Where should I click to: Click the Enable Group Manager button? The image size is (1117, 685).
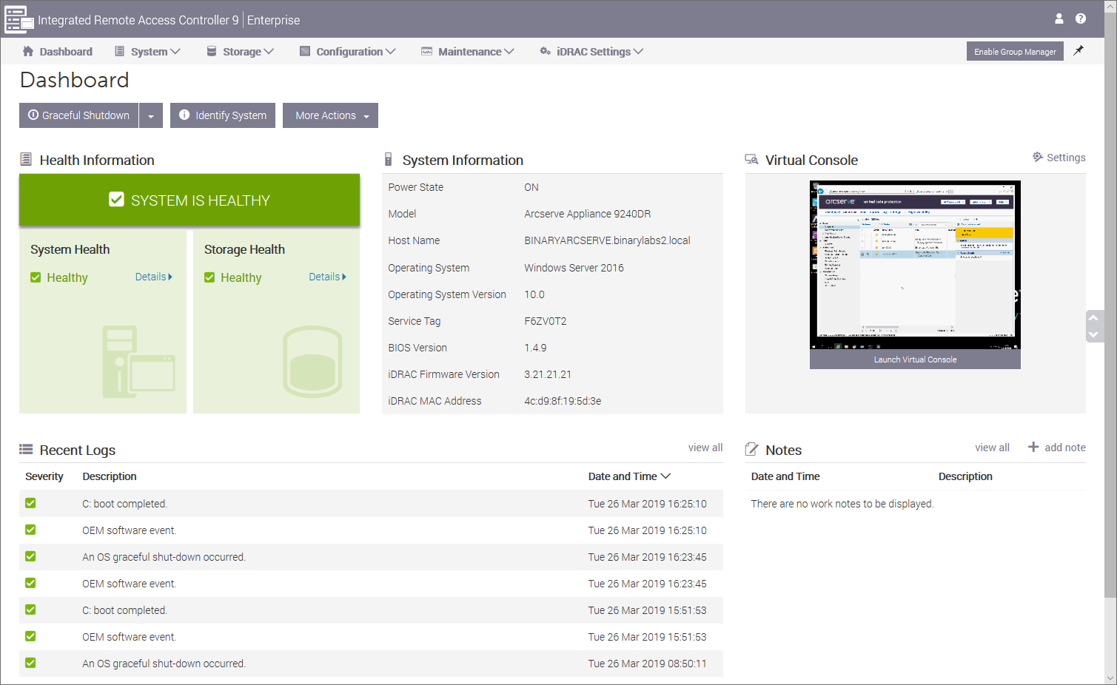tap(1014, 52)
